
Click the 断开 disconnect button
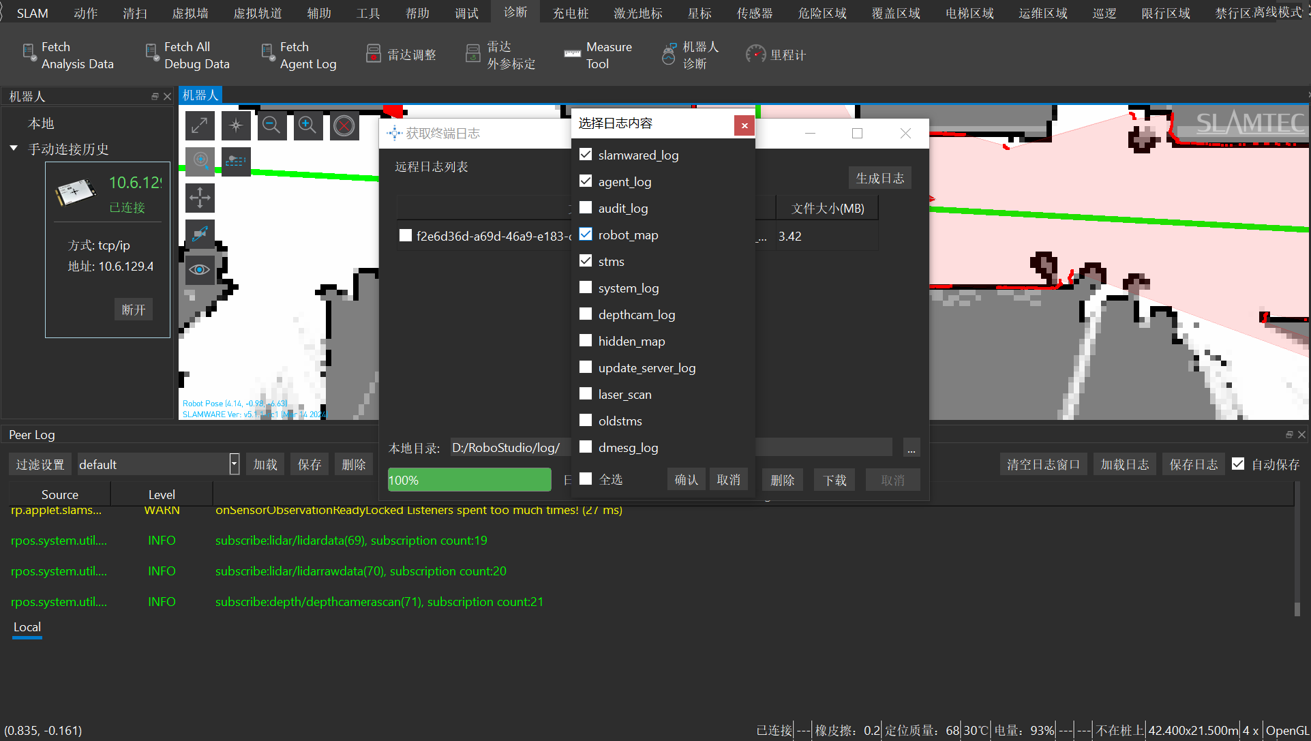coord(133,309)
